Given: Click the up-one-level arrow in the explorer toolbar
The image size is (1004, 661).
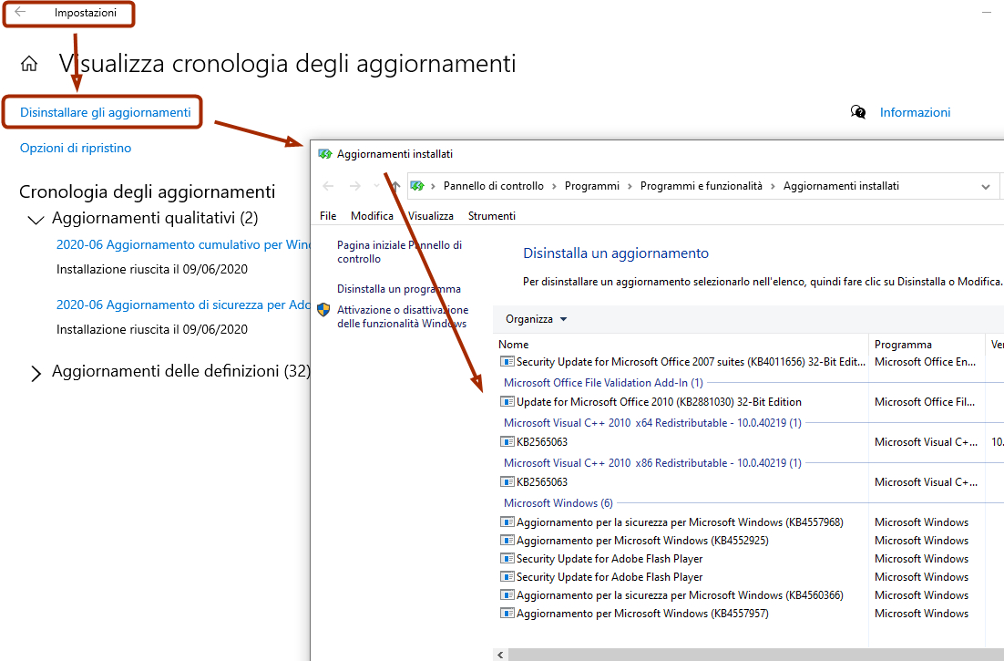Looking at the screenshot, I should click(x=395, y=186).
